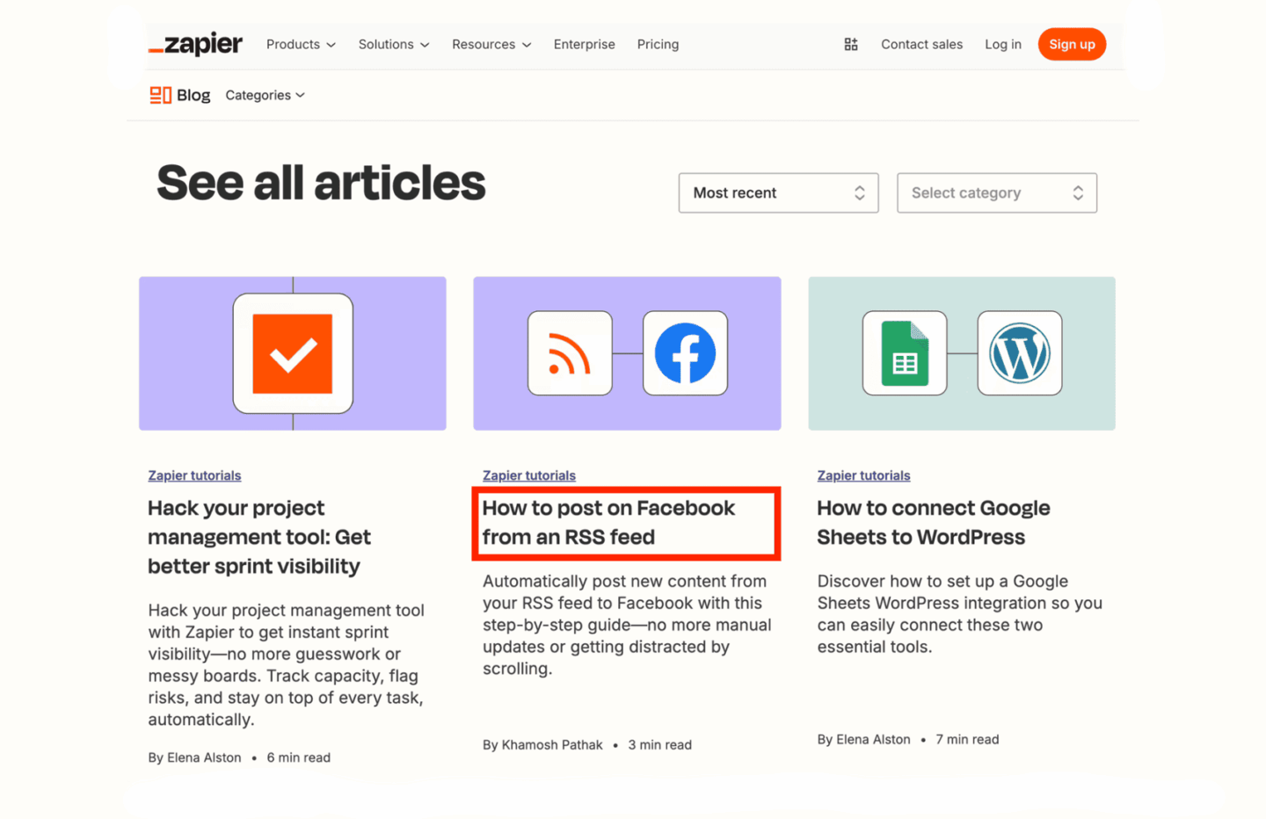Open the Most recent sort dropdown
The width and height of the screenshot is (1266, 819).
(778, 192)
